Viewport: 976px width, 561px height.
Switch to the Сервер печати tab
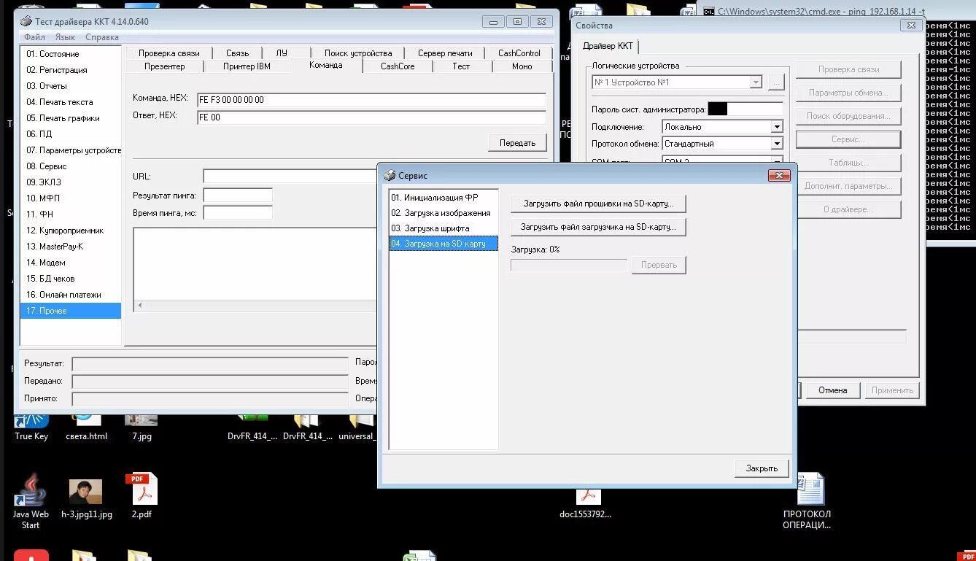pyautogui.click(x=445, y=53)
